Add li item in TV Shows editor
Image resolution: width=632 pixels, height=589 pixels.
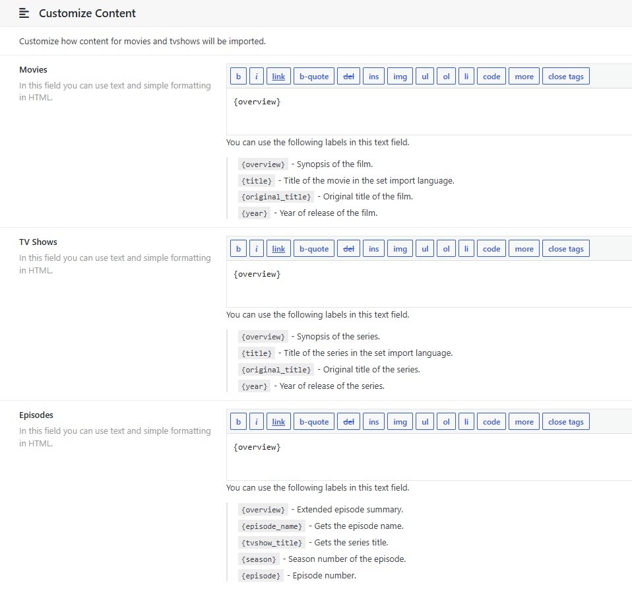[x=466, y=248]
